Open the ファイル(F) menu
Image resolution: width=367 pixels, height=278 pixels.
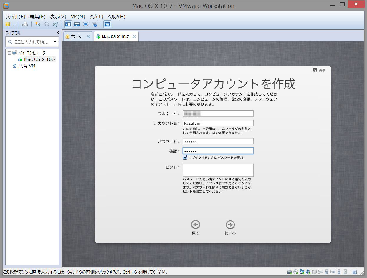pos(16,16)
